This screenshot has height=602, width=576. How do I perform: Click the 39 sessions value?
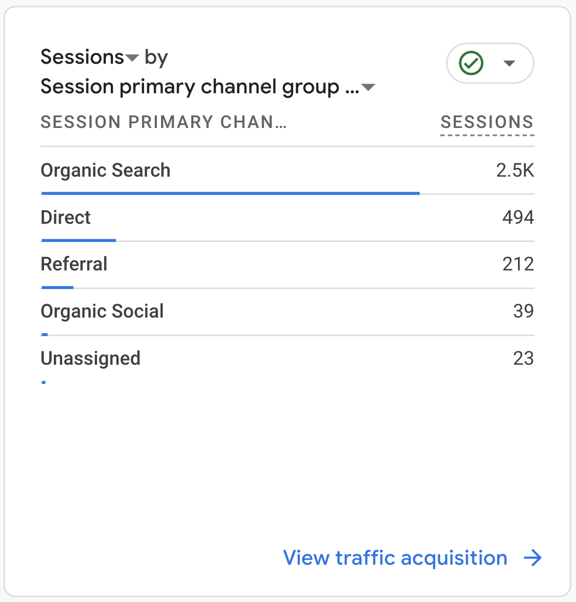coord(524,311)
